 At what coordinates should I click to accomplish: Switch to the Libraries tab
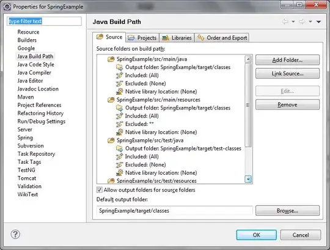tap(177, 38)
